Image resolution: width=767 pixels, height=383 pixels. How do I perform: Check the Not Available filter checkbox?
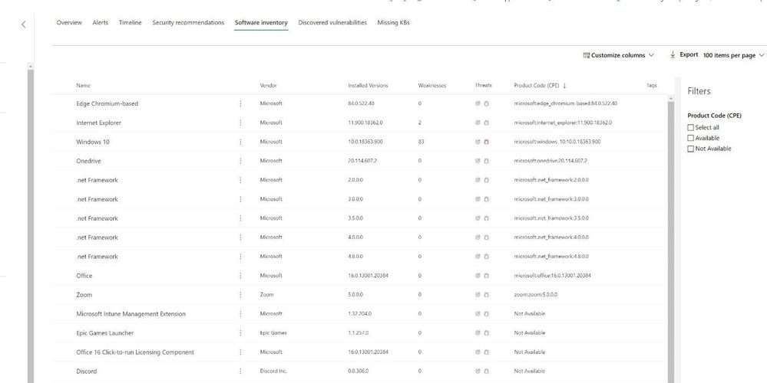click(x=691, y=149)
